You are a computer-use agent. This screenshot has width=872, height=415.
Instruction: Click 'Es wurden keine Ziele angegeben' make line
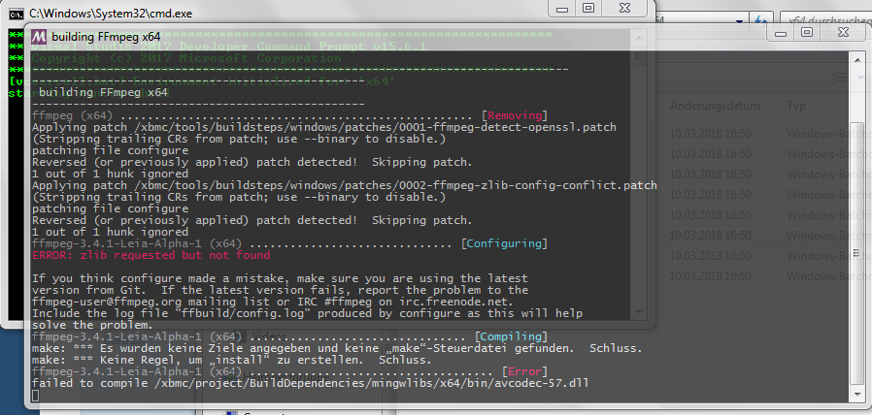[x=337, y=348]
